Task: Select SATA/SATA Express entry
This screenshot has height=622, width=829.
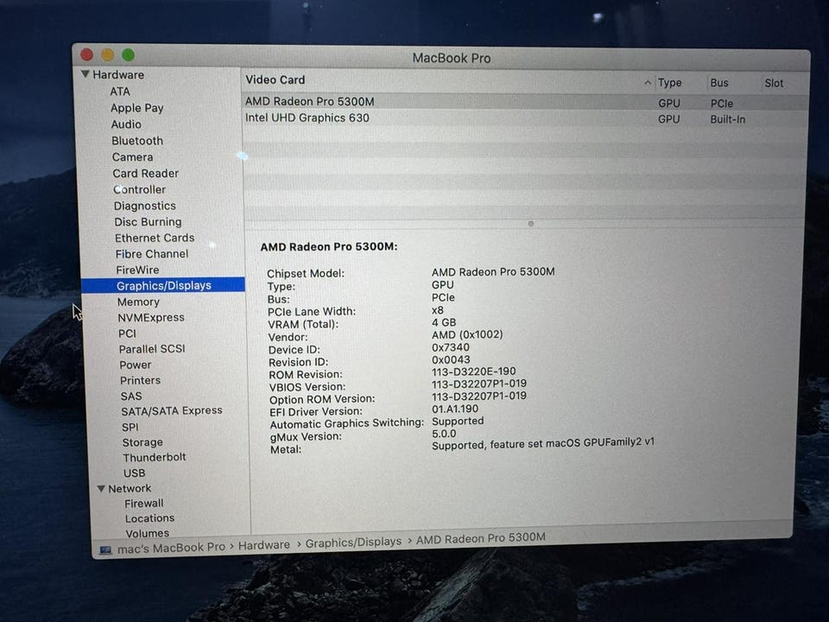Action: [172, 410]
